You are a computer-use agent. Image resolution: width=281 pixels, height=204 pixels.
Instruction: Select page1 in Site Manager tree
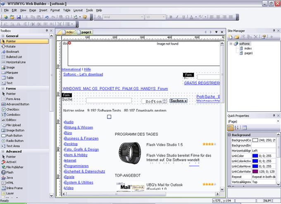point(248,53)
